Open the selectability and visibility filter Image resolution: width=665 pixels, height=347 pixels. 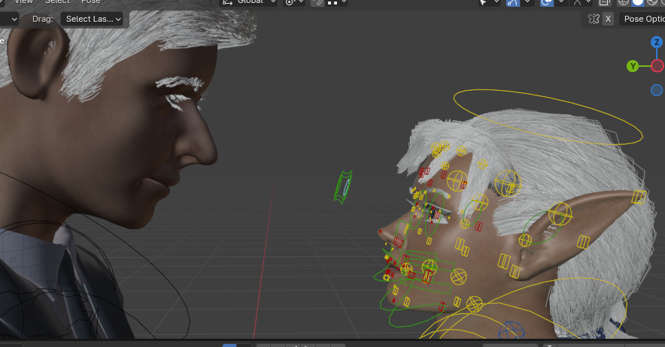487,2
